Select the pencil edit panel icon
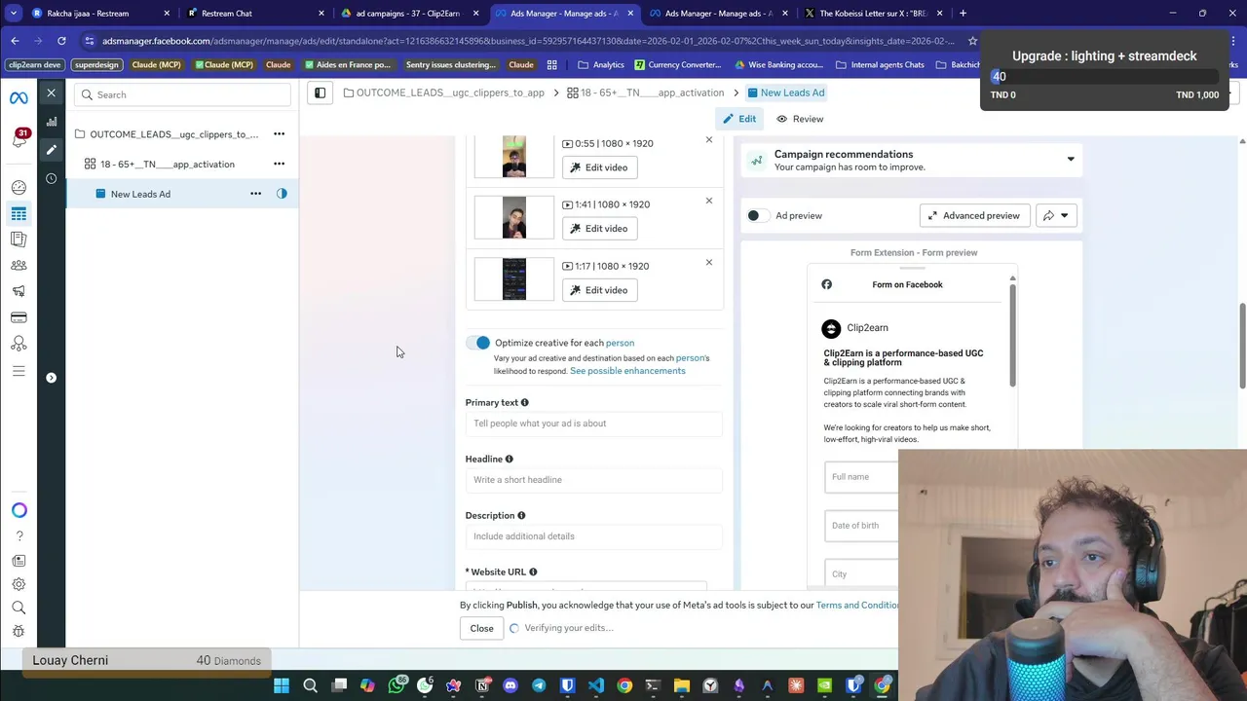Image resolution: width=1247 pixels, height=701 pixels. [52, 150]
